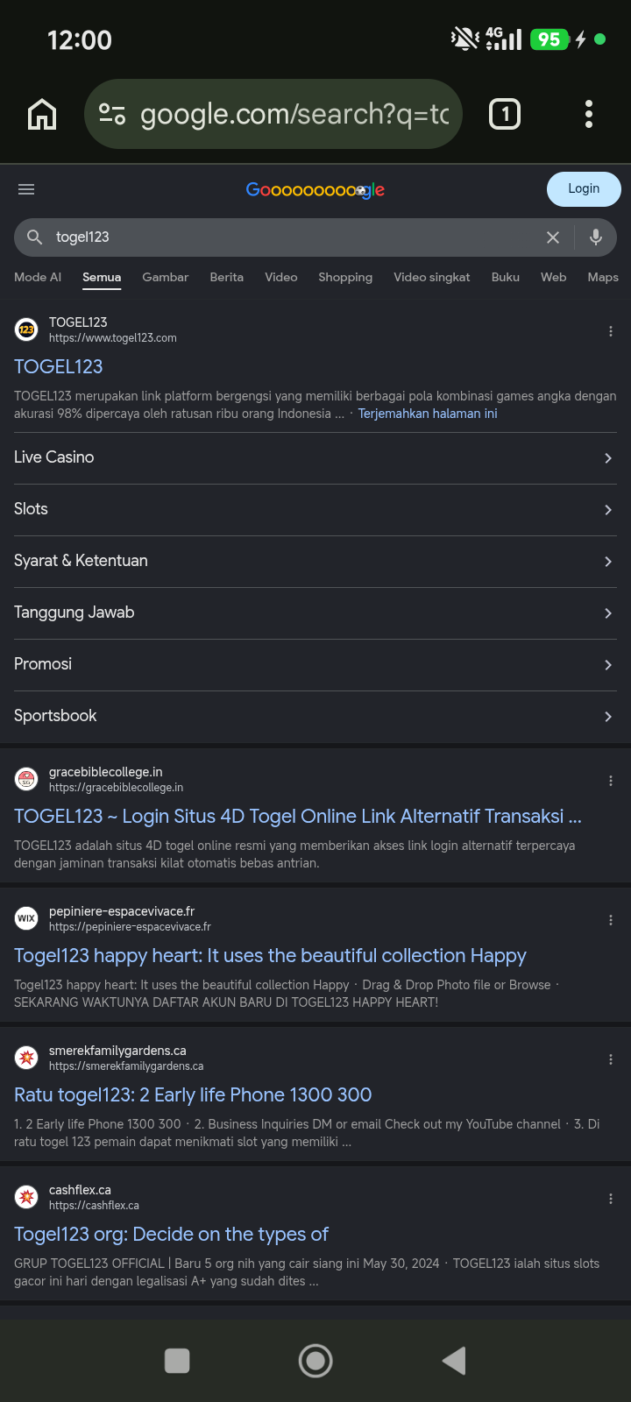Open site info icon in the address bar

[112, 114]
